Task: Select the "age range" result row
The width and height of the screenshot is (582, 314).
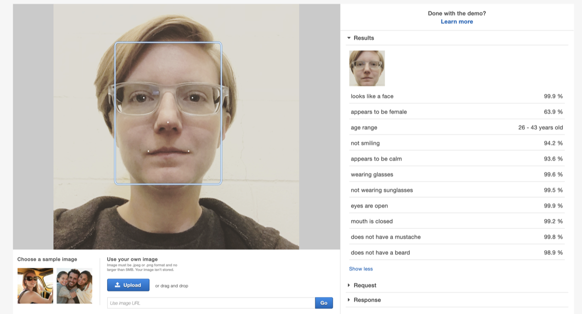Action: [x=456, y=128]
